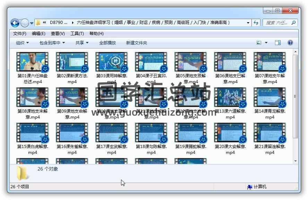Click the search magnifier icon
The width and height of the screenshot is (308, 200).
[x=293, y=23]
